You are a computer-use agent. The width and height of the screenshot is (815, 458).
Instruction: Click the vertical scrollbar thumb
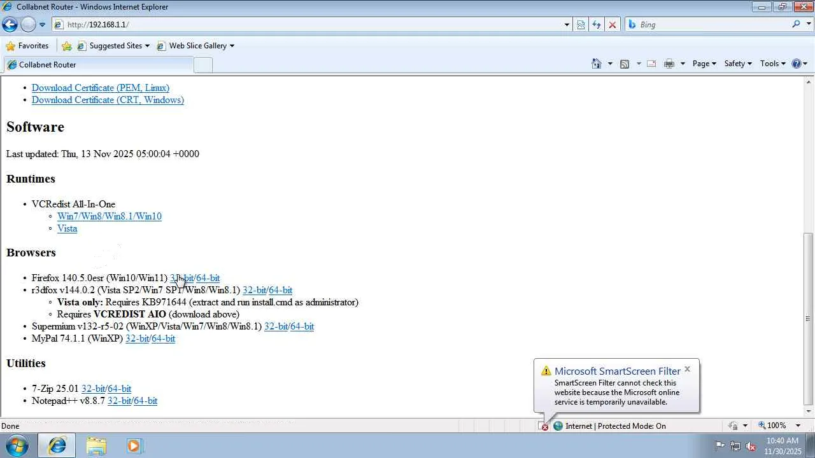tap(809, 319)
